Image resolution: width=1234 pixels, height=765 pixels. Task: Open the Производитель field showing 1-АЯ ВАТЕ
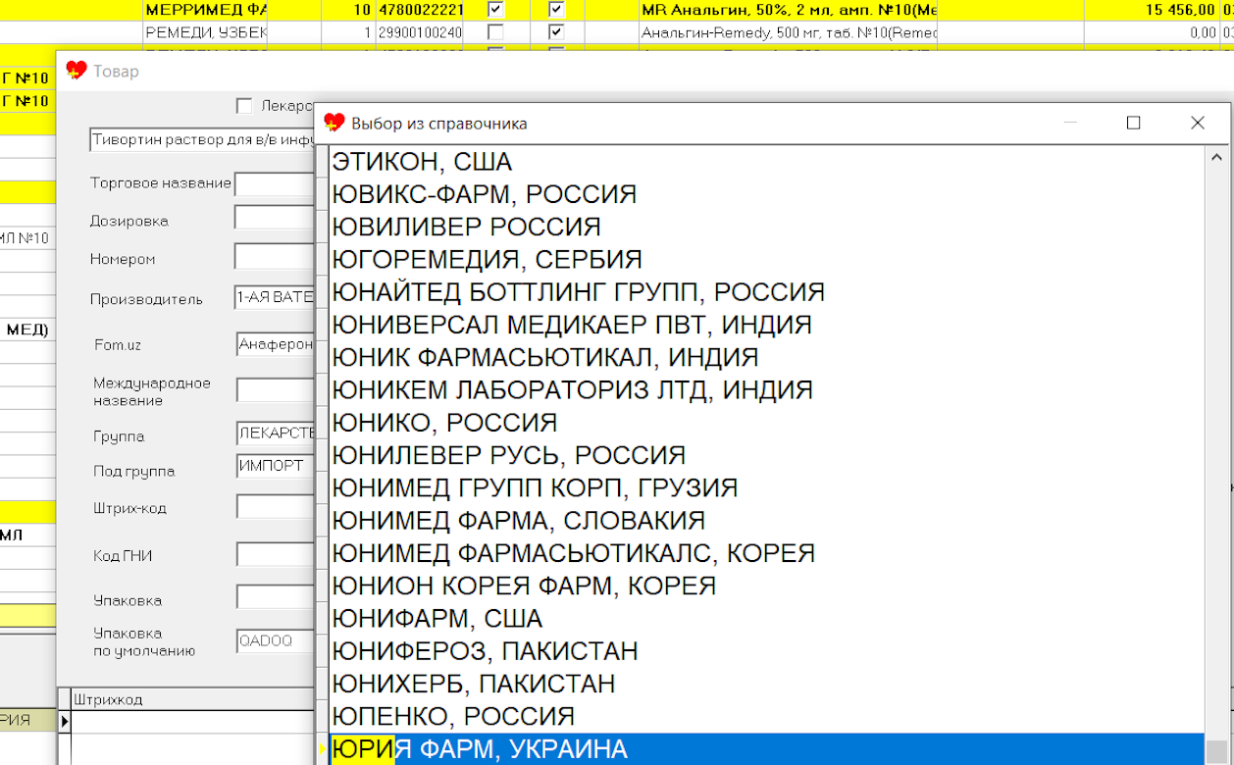click(x=274, y=297)
